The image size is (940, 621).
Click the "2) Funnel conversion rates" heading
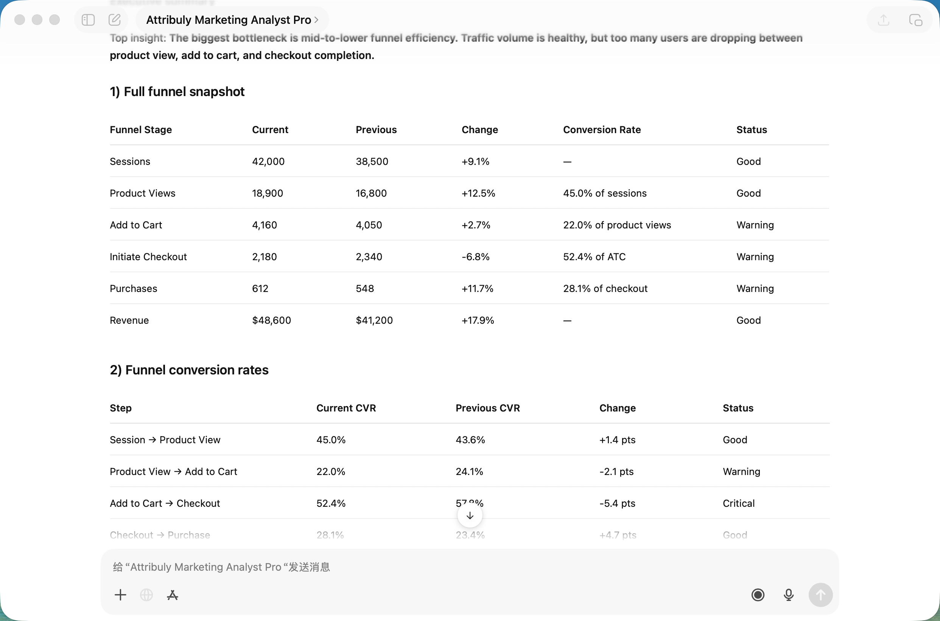click(x=189, y=370)
